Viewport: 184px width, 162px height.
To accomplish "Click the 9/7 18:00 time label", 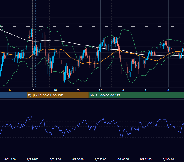I will [x=55, y=160].
